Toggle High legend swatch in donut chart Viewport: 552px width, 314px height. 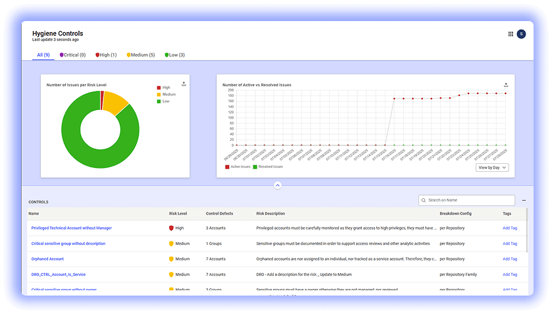159,88
